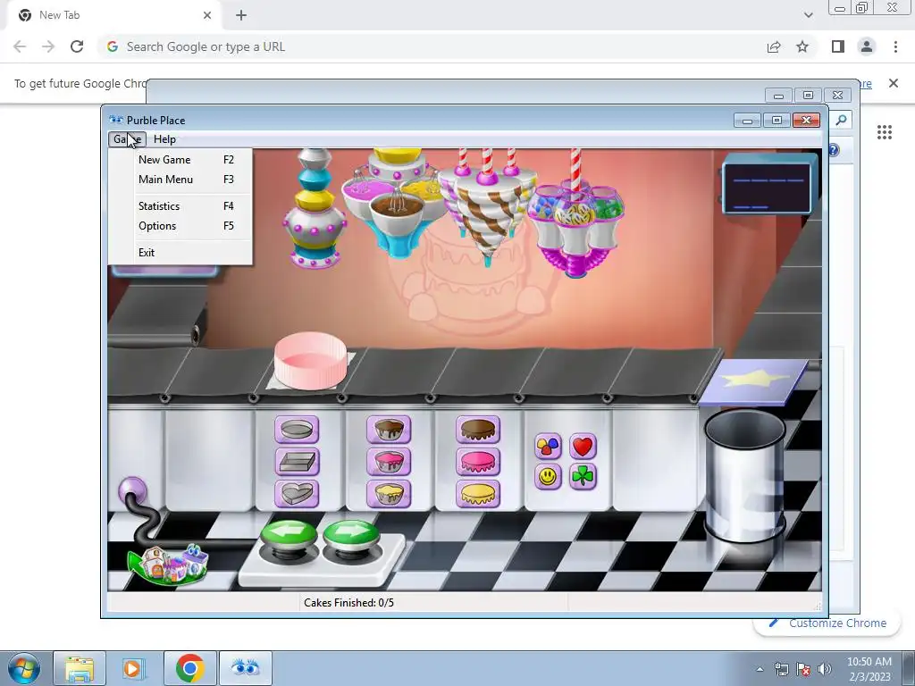Click the Purble Place village home icon
The height and width of the screenshot is (686, 915).
pos(169,565)
